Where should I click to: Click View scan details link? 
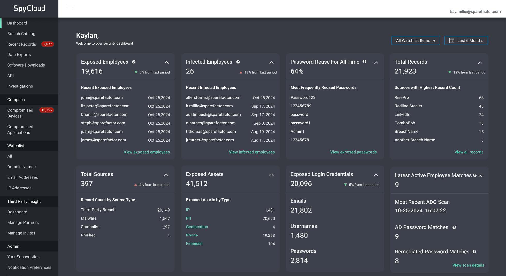[x=468, y=265]
